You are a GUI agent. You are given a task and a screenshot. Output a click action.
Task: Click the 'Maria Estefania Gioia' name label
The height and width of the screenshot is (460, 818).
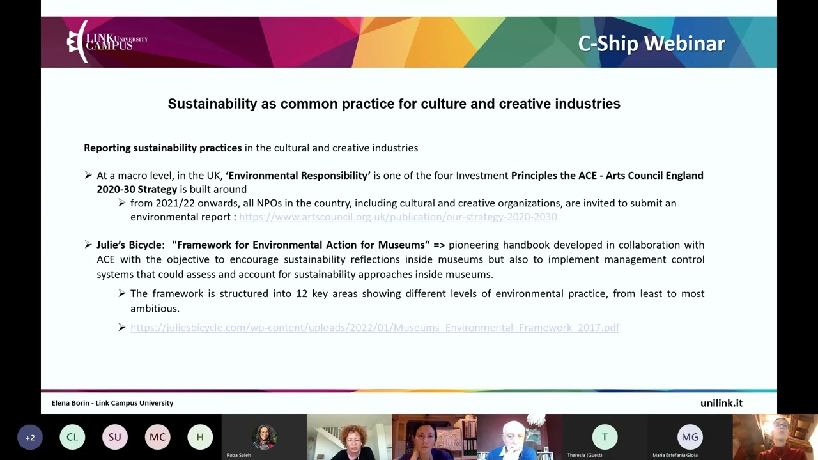[675, 455]
